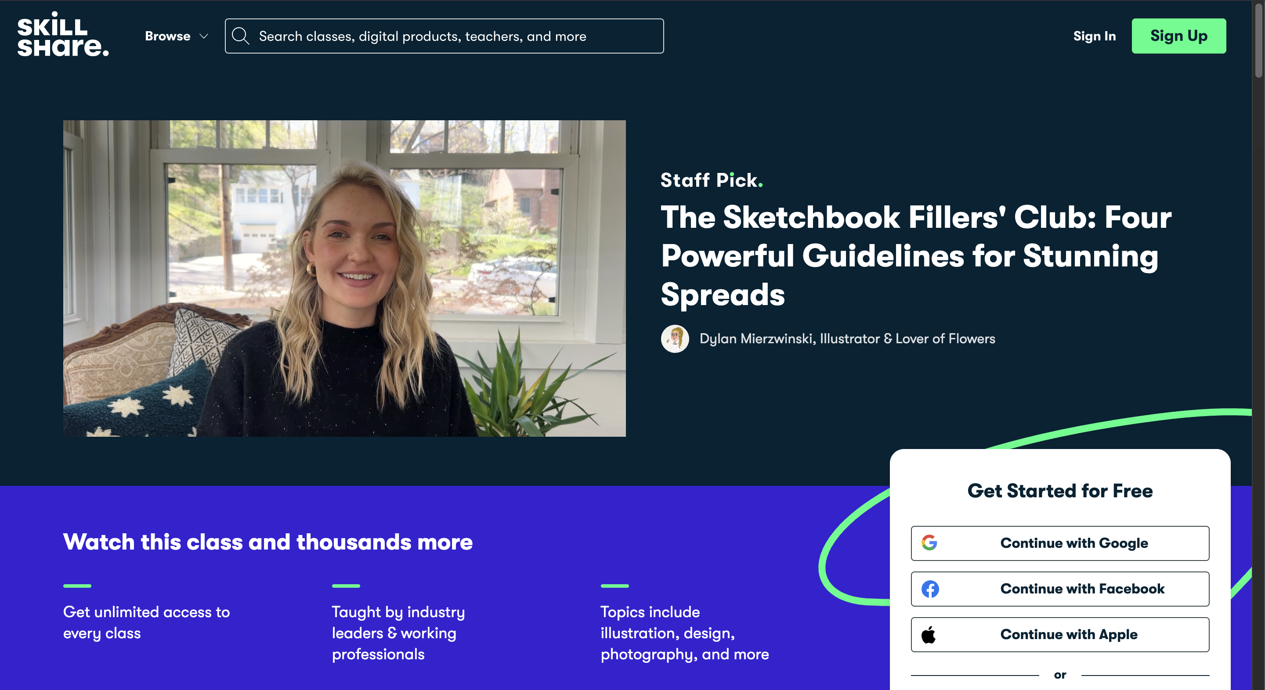This screenshot has height=690, width=1265.
Task: Open Dylan Mierzwinski's teacher profile link
Action: pos(847,338)
